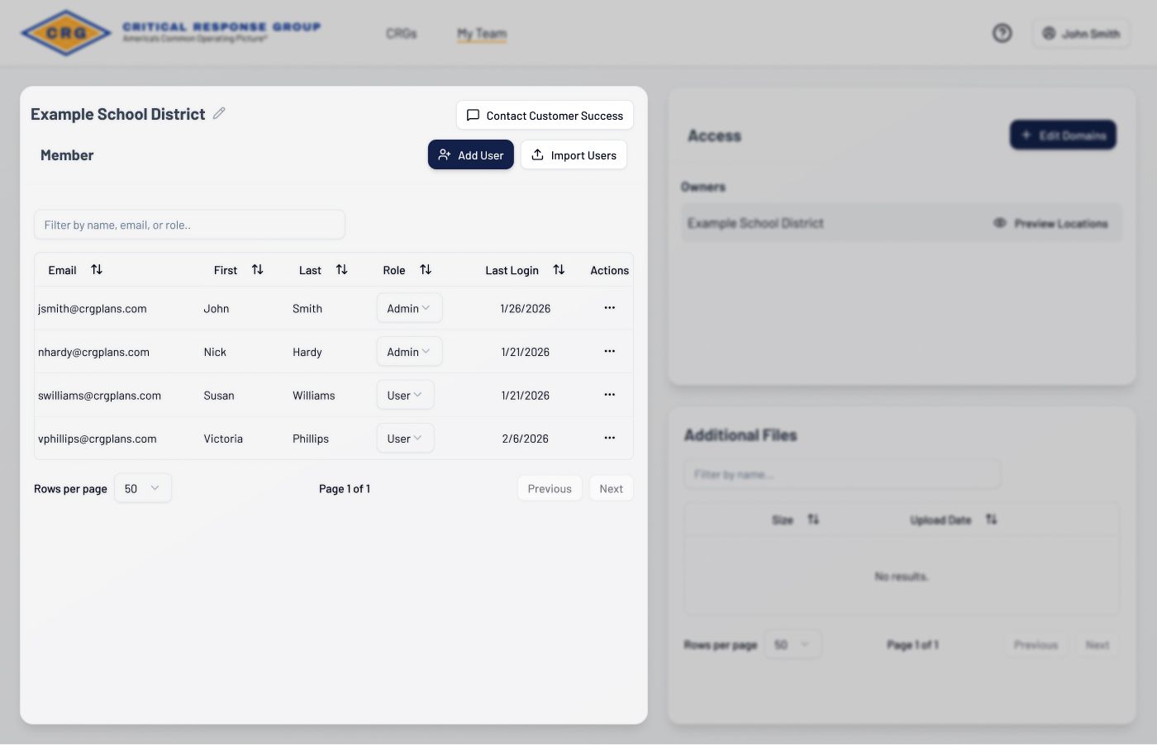This screenshot has height=745, width=1157.
Task: Open actions menu for Victoria Phillips
Action: [609, 439]
